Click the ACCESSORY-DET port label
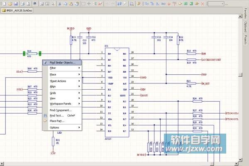Screen dimensions: 249x166 point(211,60)
